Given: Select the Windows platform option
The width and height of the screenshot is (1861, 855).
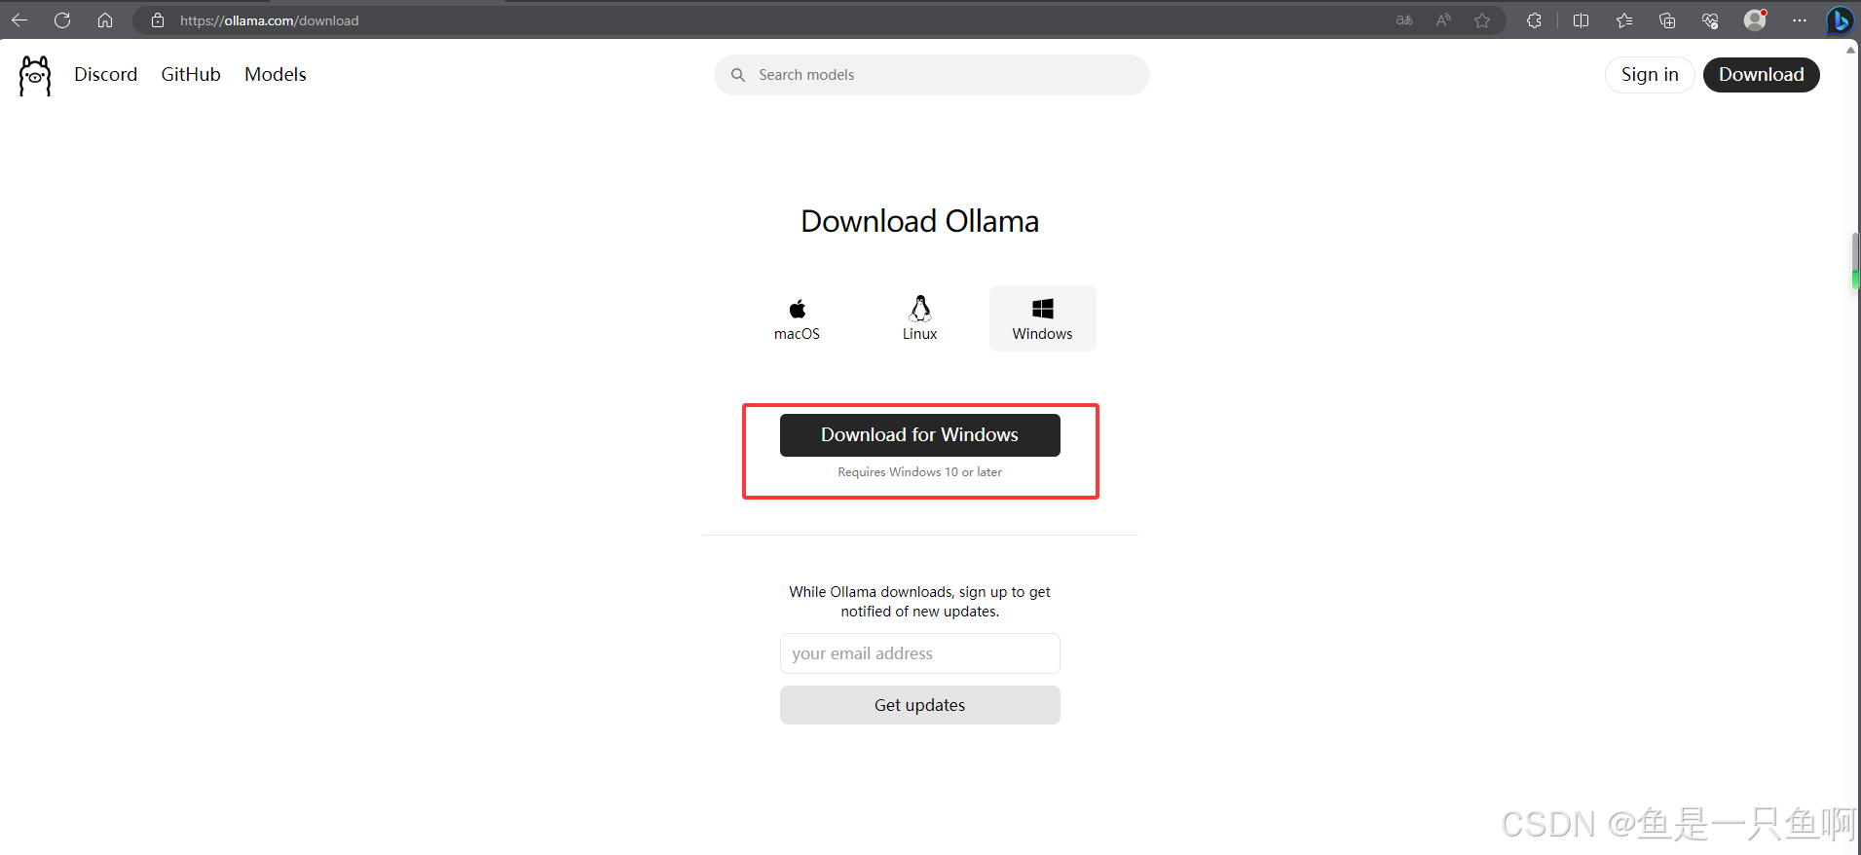Looking at the screenshot, I should pos(1042,318).
